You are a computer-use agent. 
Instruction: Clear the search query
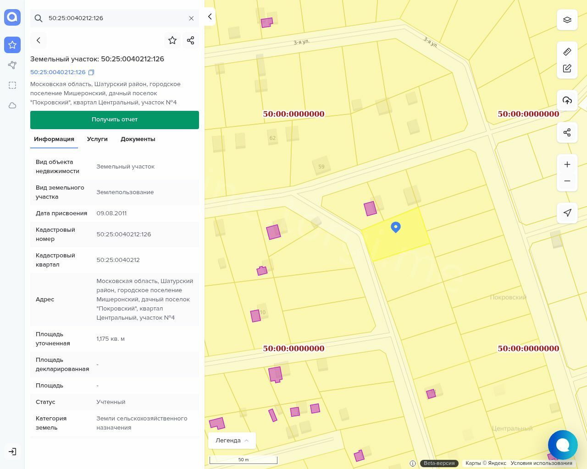coord(191,18)
